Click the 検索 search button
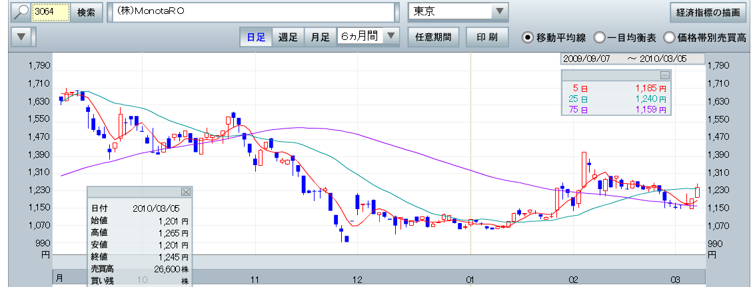 point(86,12)
